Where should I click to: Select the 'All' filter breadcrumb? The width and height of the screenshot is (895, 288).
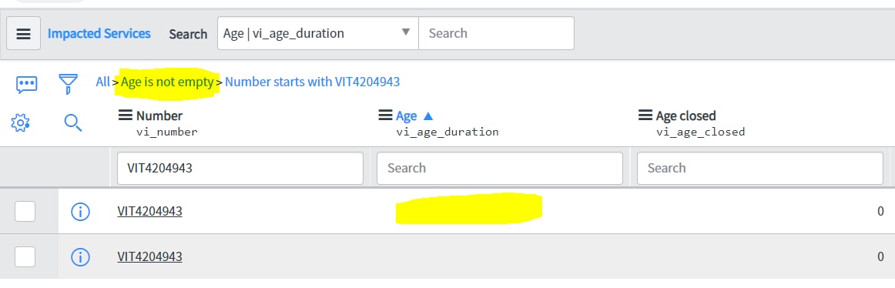[102, 82]
